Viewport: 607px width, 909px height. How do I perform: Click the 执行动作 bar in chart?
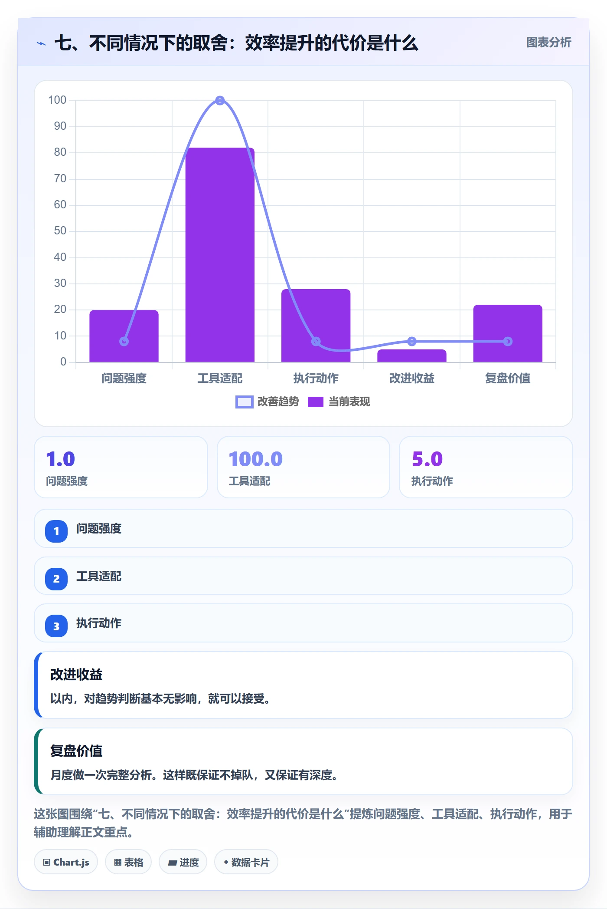[316, 326]
